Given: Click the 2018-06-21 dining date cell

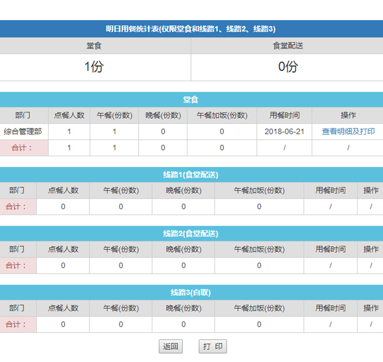Looking at the screenshot, I should (x=284, y=131).
